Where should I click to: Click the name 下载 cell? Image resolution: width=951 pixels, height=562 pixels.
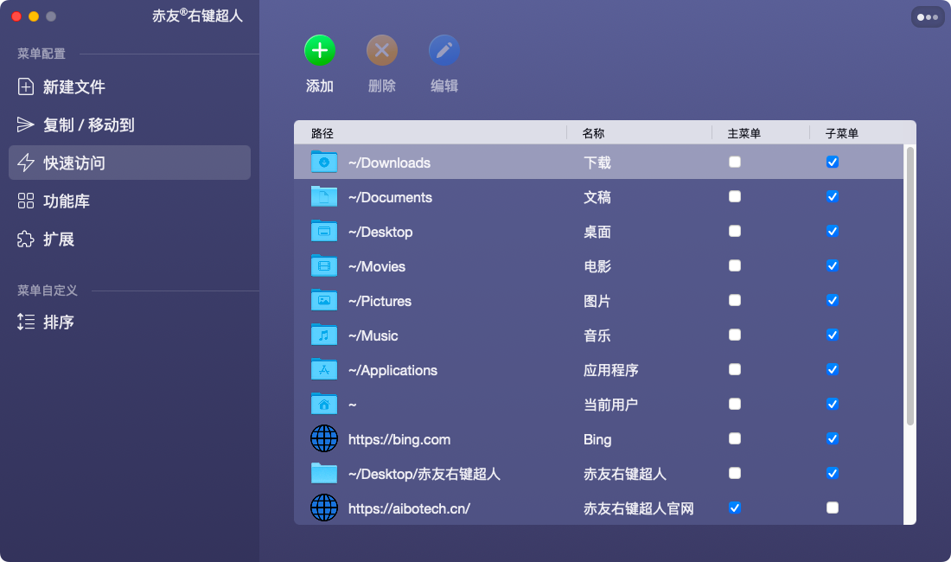(597, 163)
